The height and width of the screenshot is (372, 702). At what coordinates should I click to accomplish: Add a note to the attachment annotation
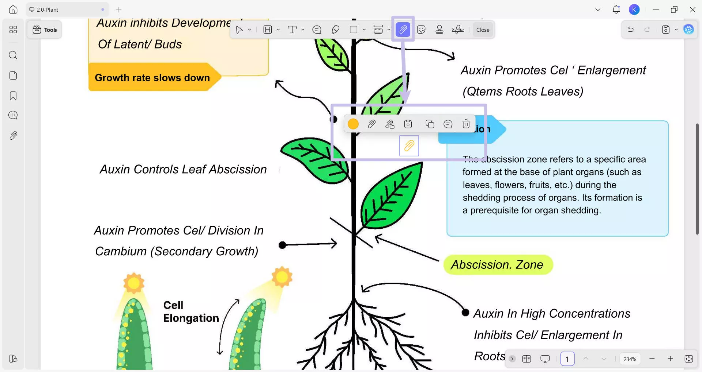coord(448,124)
